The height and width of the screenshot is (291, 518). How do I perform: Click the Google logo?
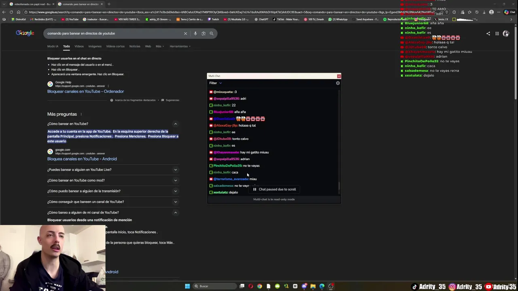(x=25, y=33)
